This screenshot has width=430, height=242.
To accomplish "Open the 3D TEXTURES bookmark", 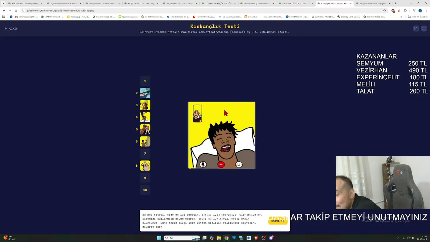I will (153, 16).
